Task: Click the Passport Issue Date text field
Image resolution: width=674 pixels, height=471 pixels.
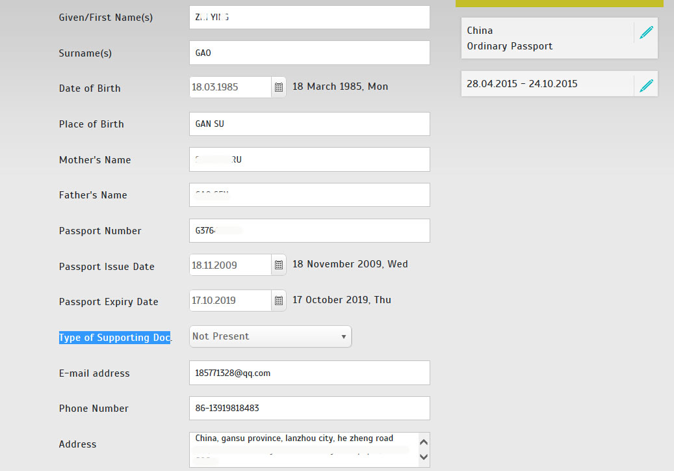Action: [230, 265]
